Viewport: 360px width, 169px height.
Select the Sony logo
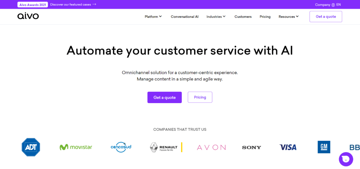point(251,147)
